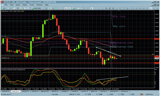Click the New Order button
The image size is (160, 96).
(36, 8)
